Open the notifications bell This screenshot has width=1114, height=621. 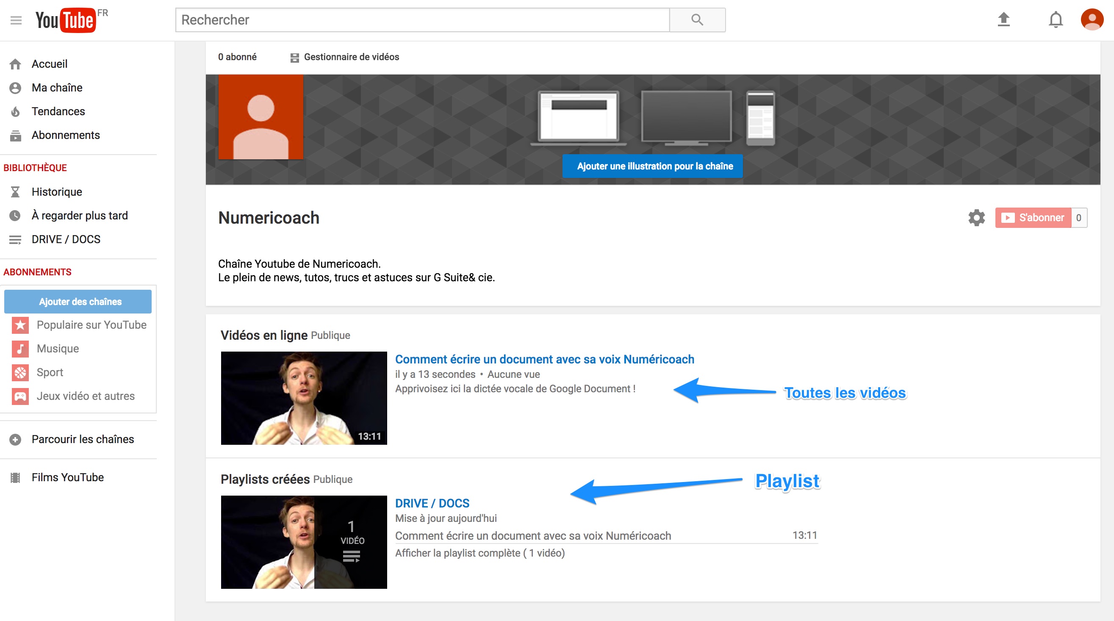coord(1056,19)
